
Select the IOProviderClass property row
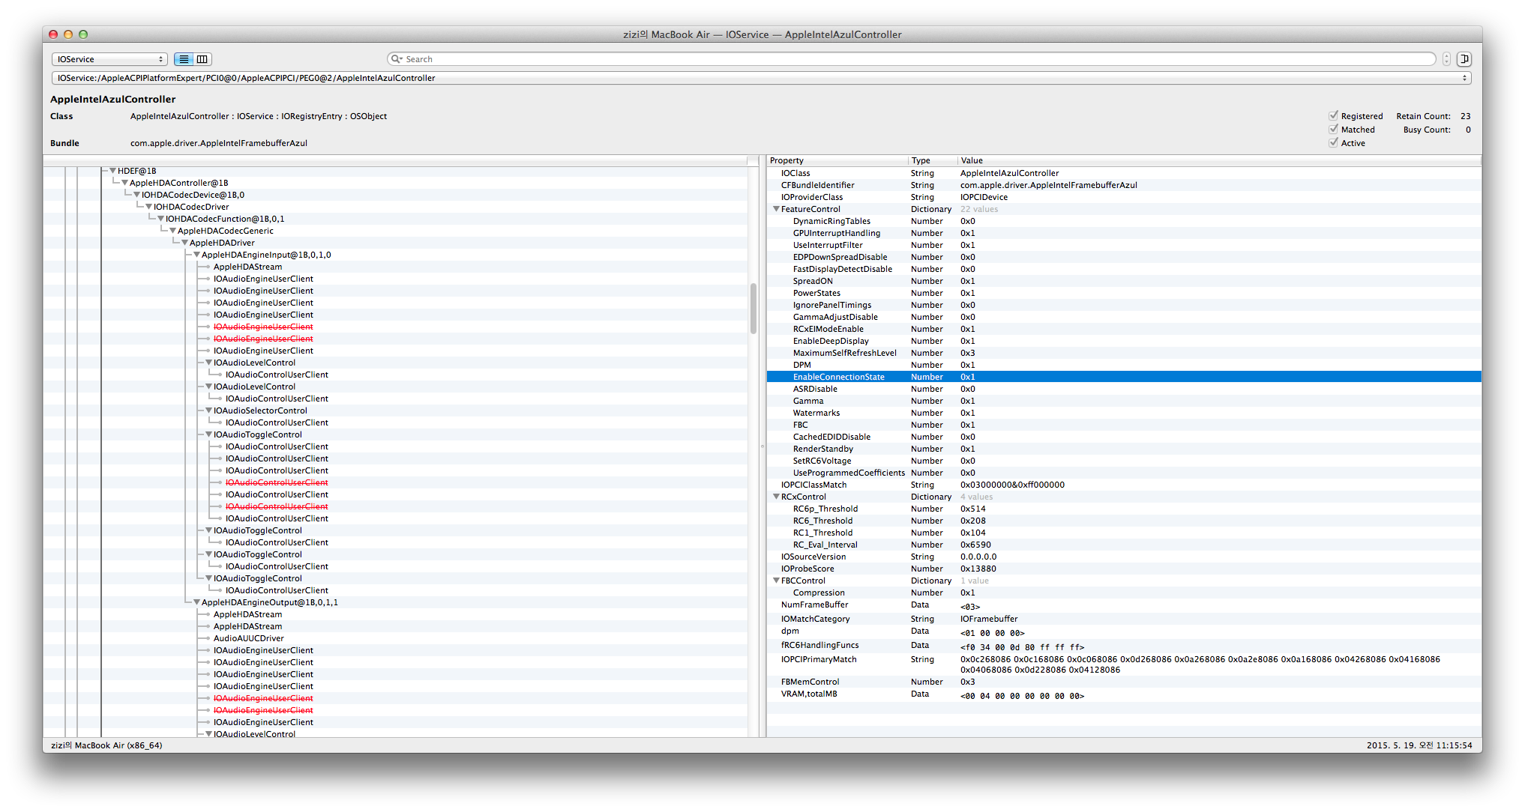[x=1124, y=197]
